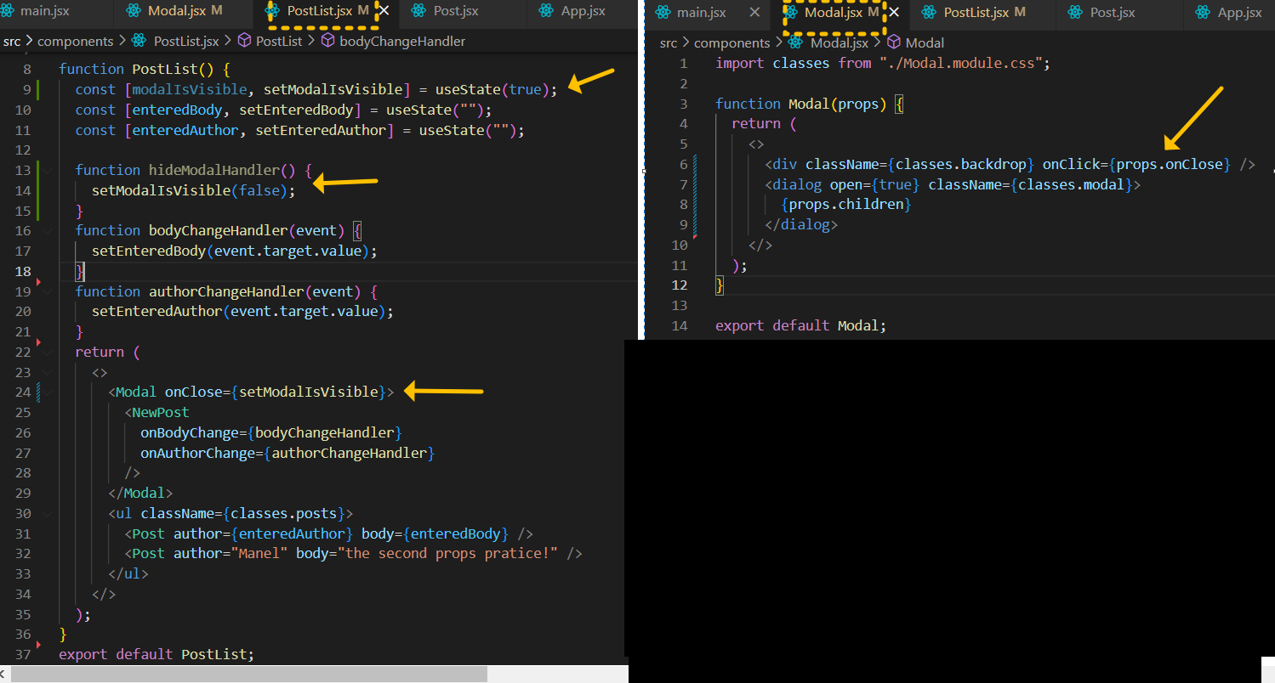
Task: Click closing </Modal> tag on line 29
Action: (140, 493)
